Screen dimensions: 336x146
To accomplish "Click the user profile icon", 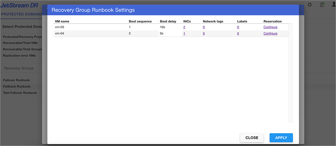I will click(x=333, y=5).
